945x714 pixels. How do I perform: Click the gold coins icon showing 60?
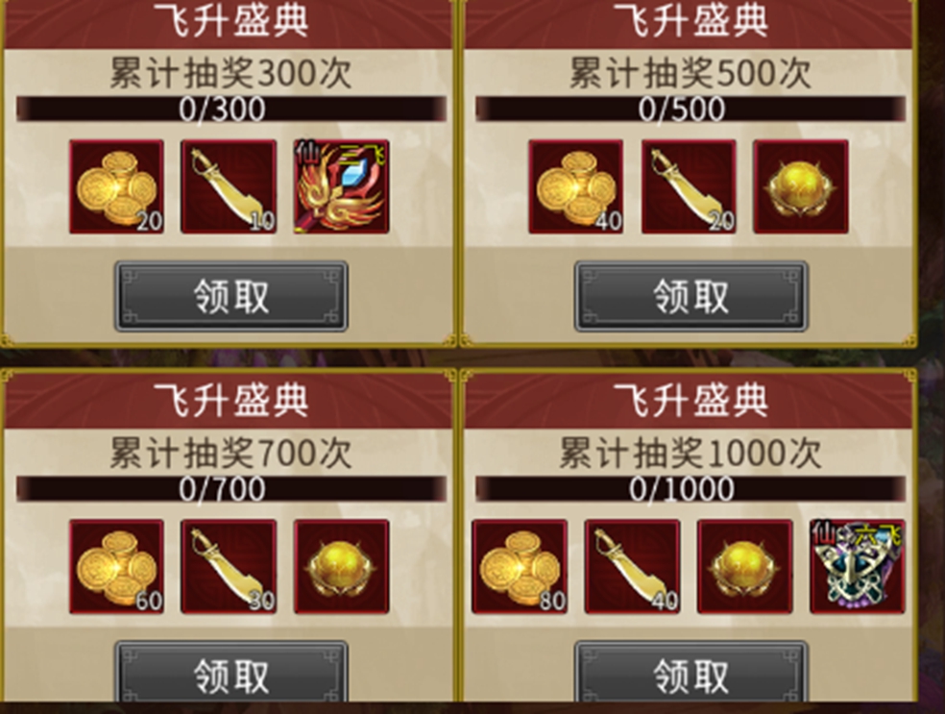pos(116,567)
